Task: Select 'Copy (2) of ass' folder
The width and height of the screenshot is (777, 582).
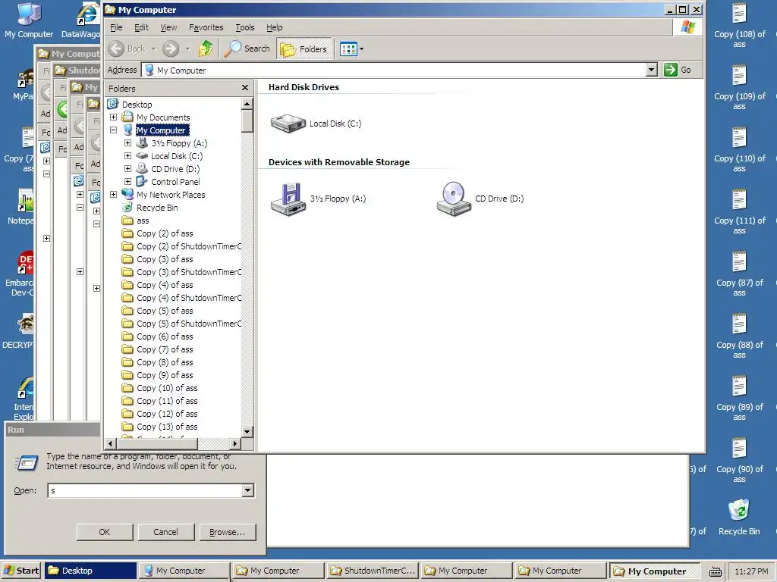Action: click(165, 233)
